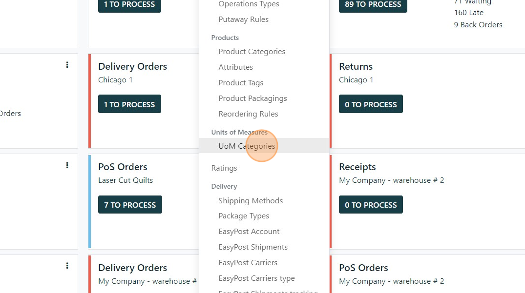Open the Receipts card title
525x293 pixels.
(357, 167)
